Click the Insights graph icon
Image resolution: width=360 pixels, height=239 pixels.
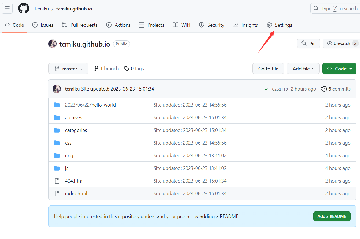coord(236,25)
